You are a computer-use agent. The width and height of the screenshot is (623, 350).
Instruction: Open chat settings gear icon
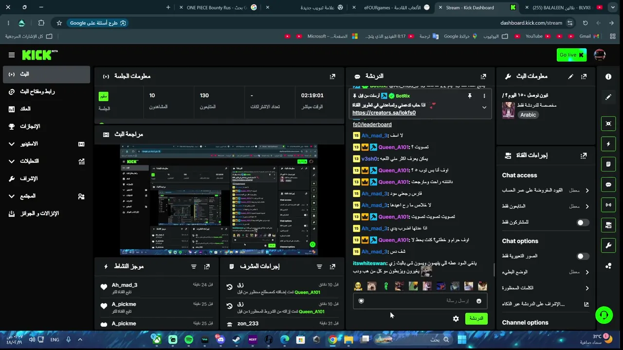click(456, 319)
